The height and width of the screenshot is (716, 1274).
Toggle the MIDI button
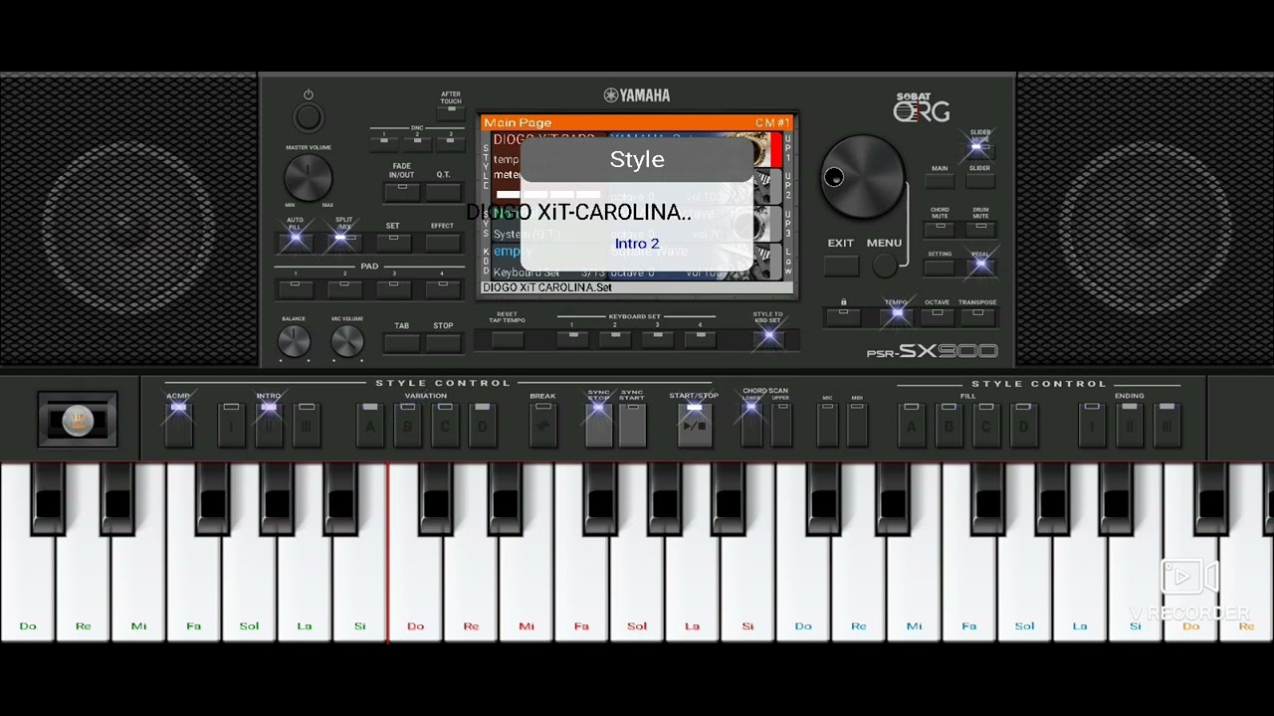(857, 426)
